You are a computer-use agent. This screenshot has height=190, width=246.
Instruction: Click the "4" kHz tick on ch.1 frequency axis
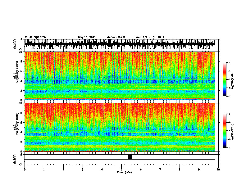22,81
